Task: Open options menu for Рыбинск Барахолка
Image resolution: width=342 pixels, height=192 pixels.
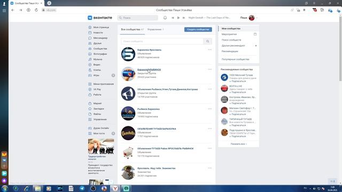Action: [210, 109]
